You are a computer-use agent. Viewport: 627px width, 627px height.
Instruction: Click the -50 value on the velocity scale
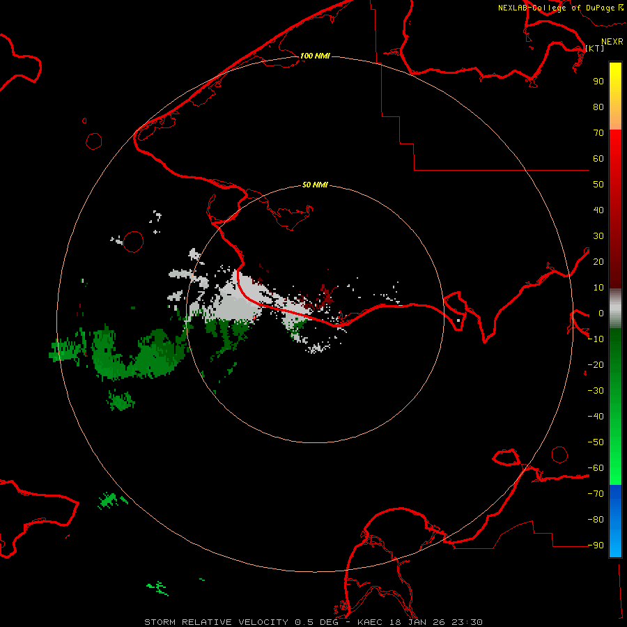tap(596, 442)
